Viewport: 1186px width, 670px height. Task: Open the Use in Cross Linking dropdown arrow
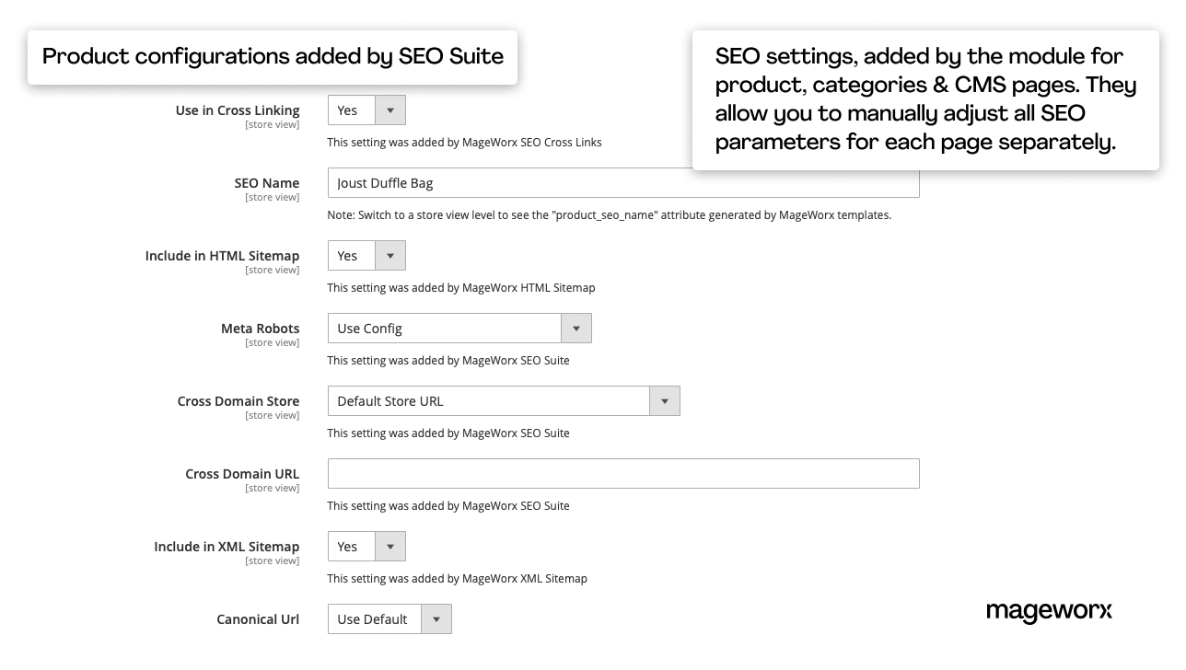(x=390, y=110)
